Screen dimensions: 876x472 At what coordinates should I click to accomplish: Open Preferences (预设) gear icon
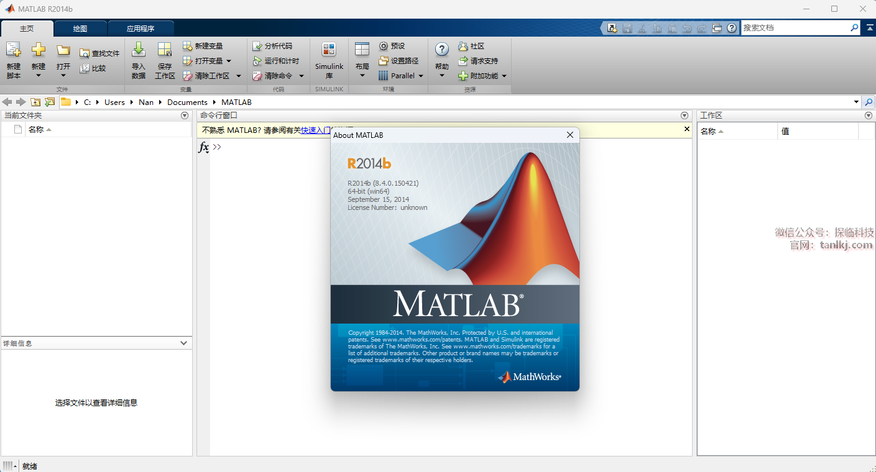point(384,46)
